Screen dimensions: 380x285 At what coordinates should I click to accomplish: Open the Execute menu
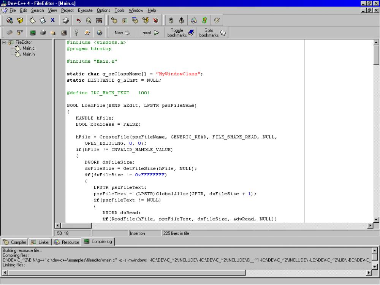(x=85, y=10)
